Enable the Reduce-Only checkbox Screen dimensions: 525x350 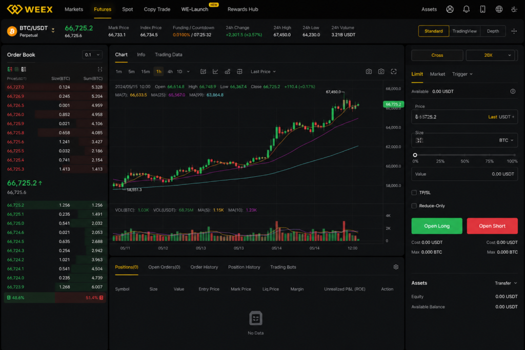(414, 206)
